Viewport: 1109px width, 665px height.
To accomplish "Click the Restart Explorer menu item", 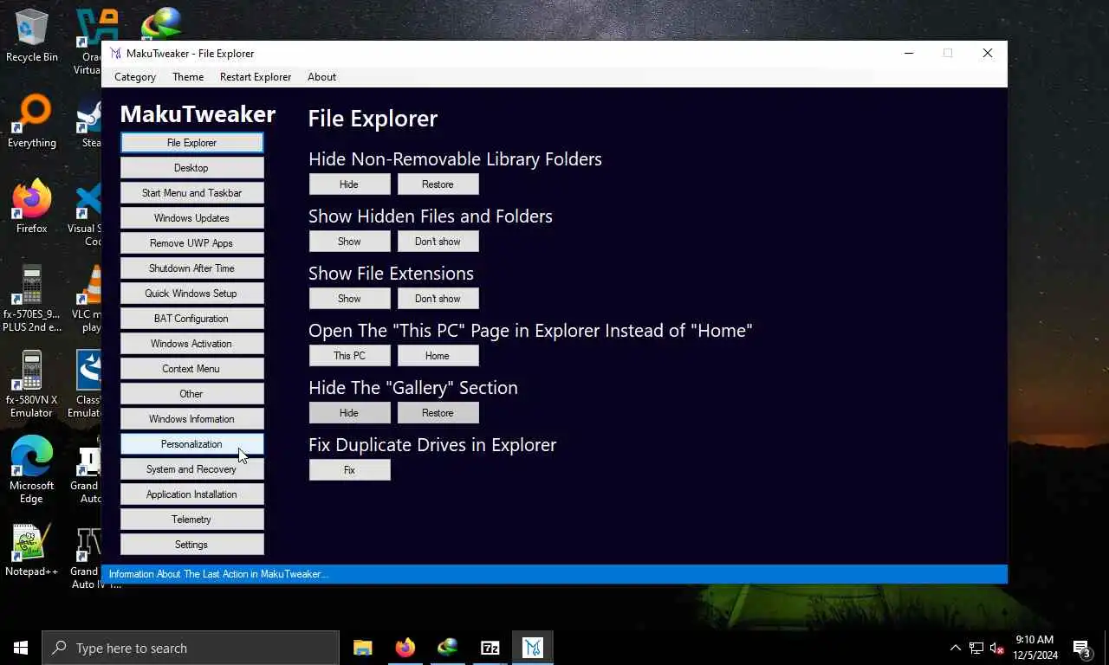I will 256,77.
